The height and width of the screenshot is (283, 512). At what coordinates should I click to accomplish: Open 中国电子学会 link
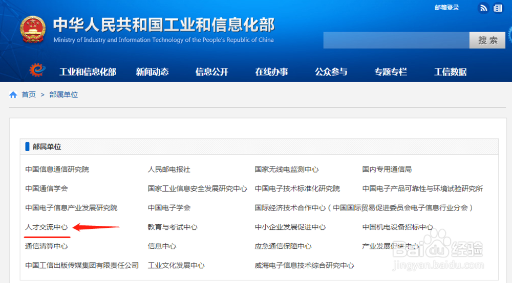[169, 208]
